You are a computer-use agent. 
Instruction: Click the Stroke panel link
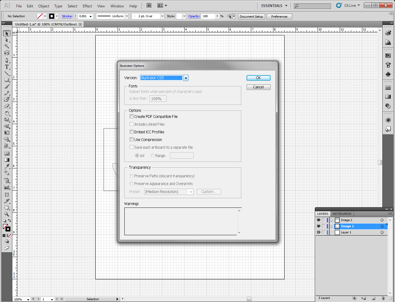(67, 16)
